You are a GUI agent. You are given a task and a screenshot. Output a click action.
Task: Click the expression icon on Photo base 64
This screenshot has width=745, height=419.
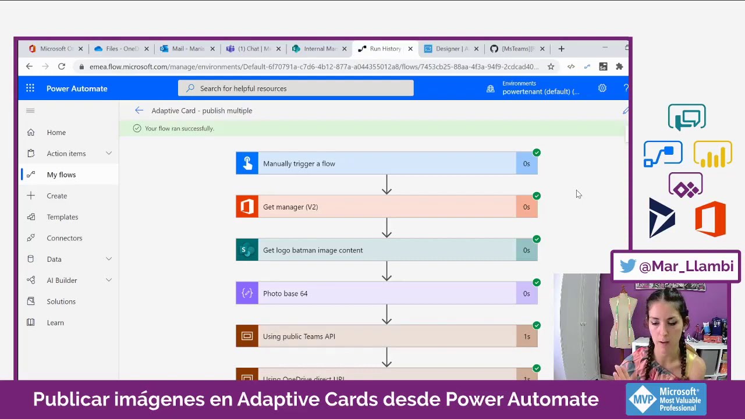(247, 293)
